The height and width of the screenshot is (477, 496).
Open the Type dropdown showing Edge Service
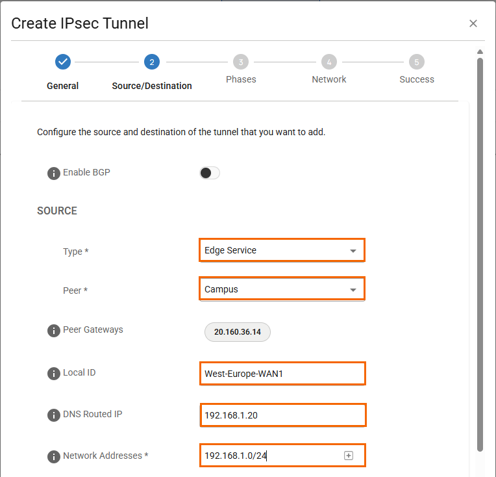[281, 250]
